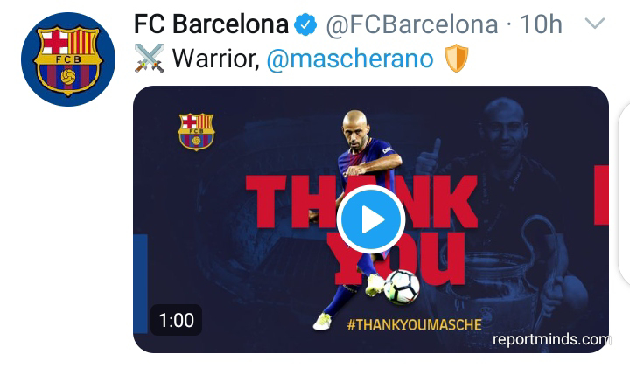The width and height of the screenshot is (630, 368).
Task: Click the reportminds.com watermark
Action: (x=552, y=339)
